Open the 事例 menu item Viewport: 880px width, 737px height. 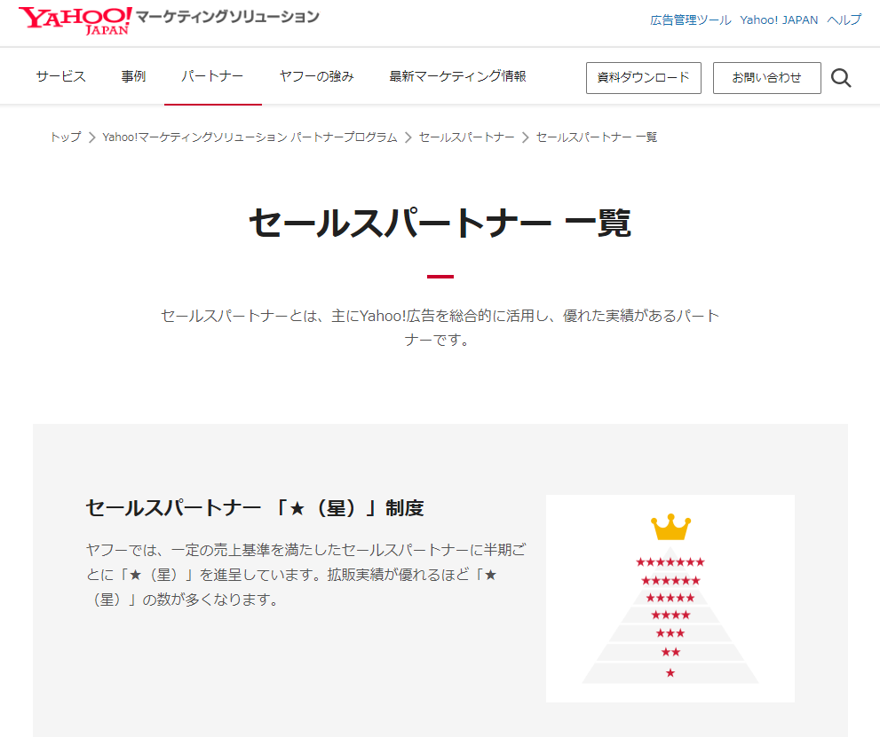(133, 76)
